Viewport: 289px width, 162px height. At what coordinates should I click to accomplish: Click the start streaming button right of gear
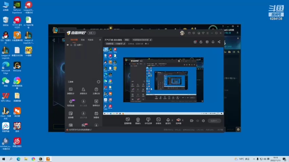click(214, 121)
